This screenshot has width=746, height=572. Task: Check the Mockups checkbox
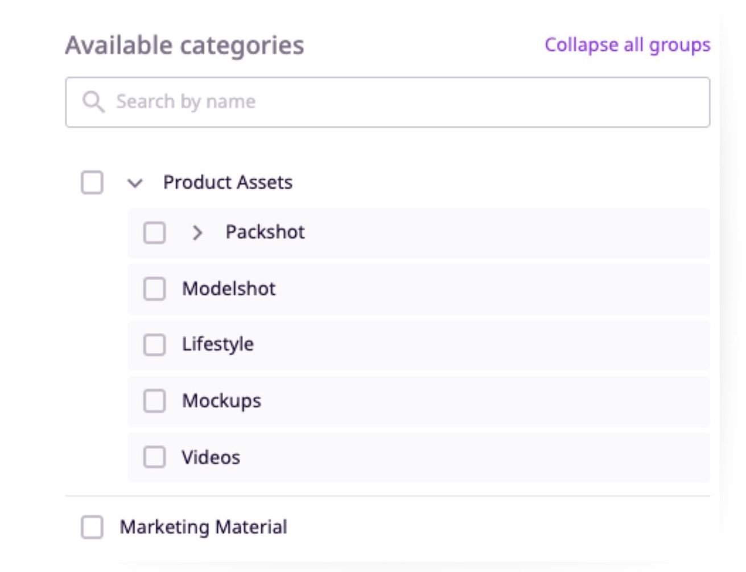[154, 400]
